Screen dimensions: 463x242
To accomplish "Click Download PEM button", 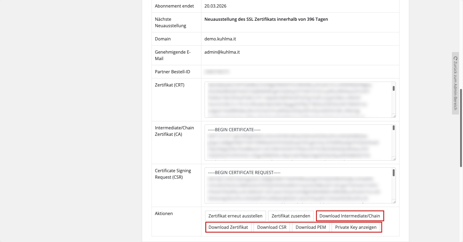I will click(311, 227).
